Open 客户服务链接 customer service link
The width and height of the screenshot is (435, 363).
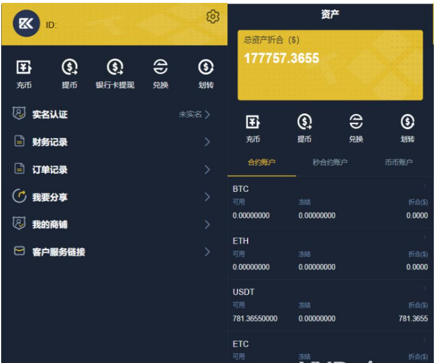pyautogui.click(x=58, y=252)
